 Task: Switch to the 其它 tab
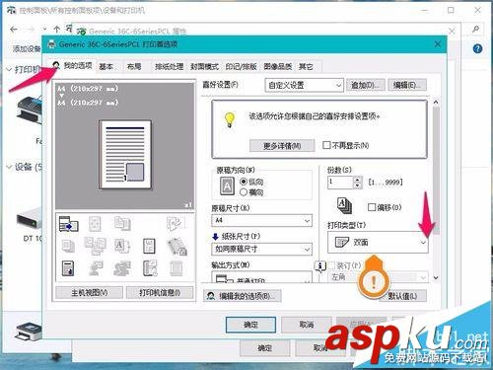click(306, 67)
